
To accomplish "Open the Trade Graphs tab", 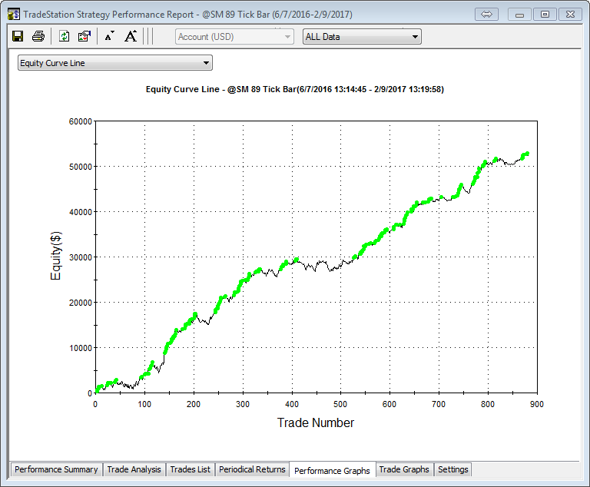I will tap(404, 469).
